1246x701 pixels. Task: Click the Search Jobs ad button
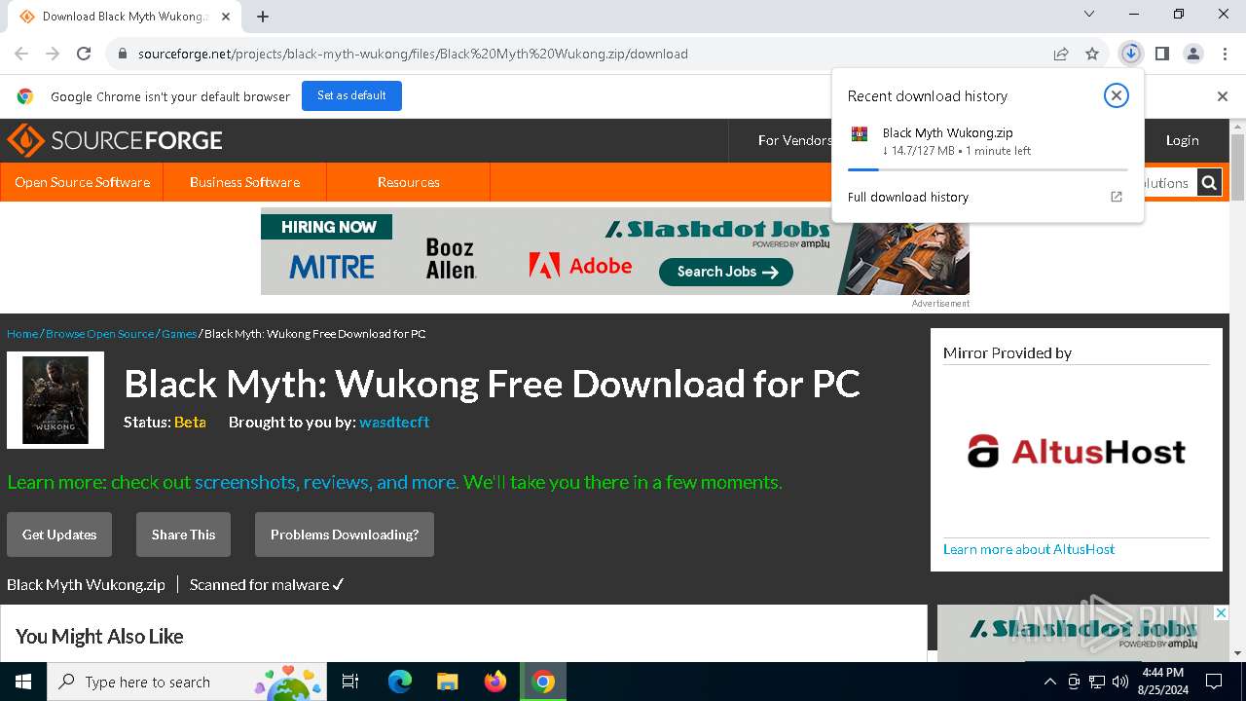pyautogui.click(x=726, y=272)
